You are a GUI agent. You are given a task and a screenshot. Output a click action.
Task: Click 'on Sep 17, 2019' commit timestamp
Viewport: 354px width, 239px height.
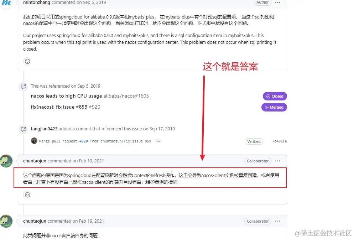[159, 129]
